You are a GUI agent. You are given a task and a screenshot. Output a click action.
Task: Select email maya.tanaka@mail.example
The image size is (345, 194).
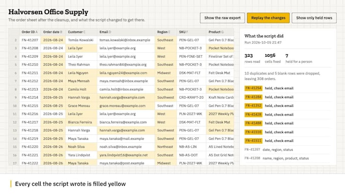click(x=126, y=139)
